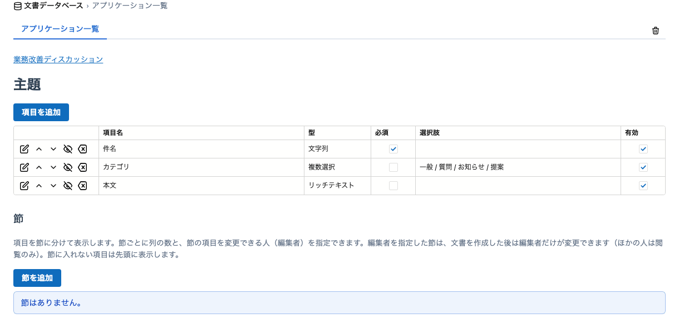Toggle 必須 checkbox for カテゴリ
679x328 pixels.
(393, 167)
